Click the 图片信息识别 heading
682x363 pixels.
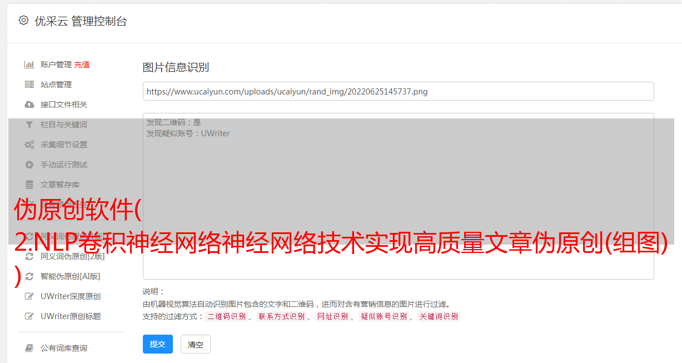176,67
